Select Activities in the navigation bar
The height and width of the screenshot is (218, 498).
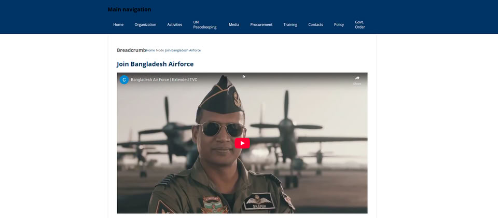(174, 24)
